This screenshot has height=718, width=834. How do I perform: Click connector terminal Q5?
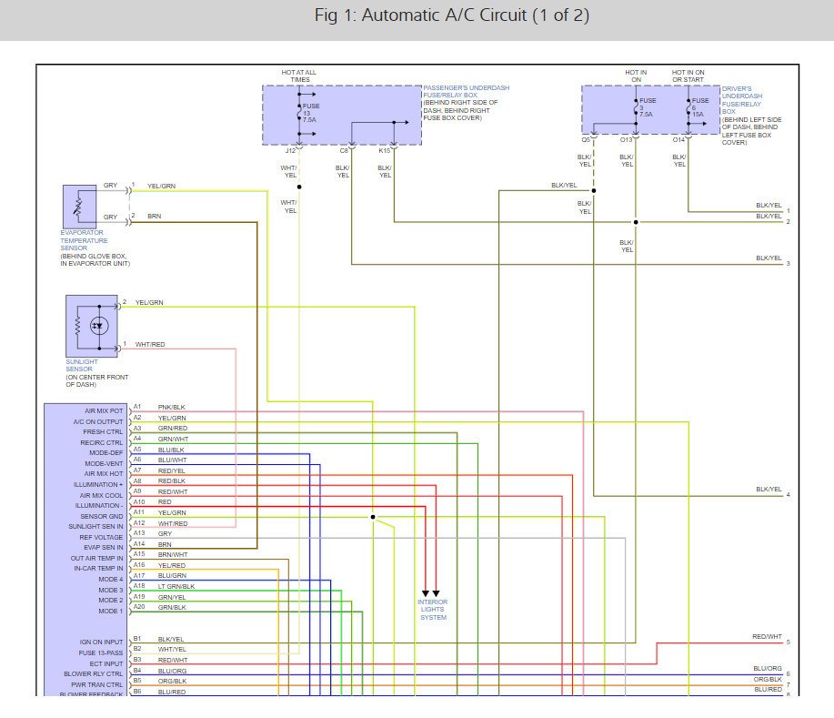tap(586, 139)
